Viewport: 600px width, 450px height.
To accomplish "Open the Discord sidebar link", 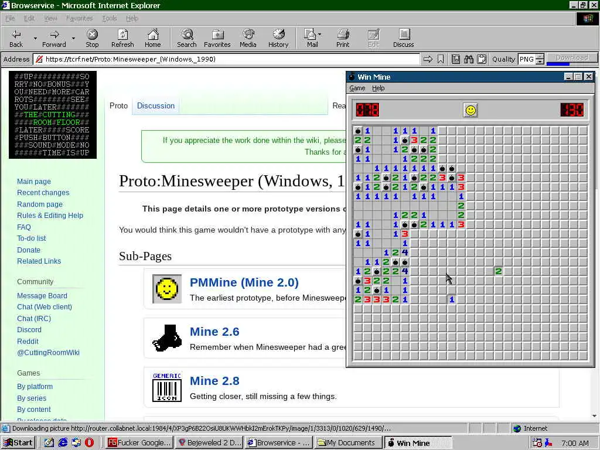I will click(29, 329).
